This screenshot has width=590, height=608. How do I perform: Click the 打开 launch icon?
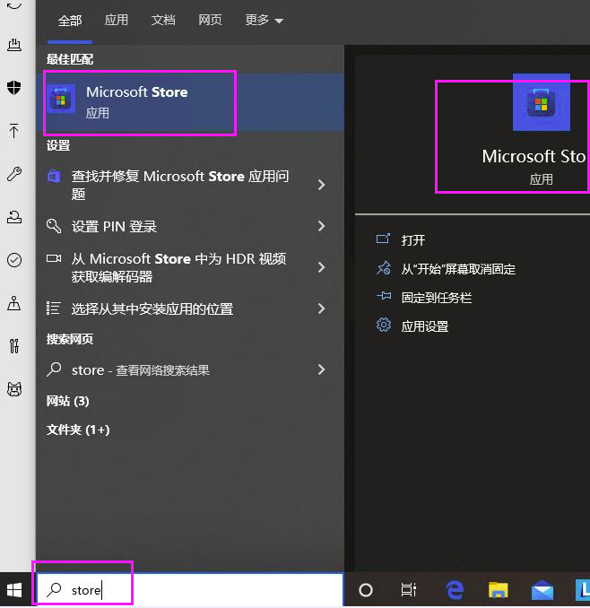pyautogui.click(x=383, y=239)
